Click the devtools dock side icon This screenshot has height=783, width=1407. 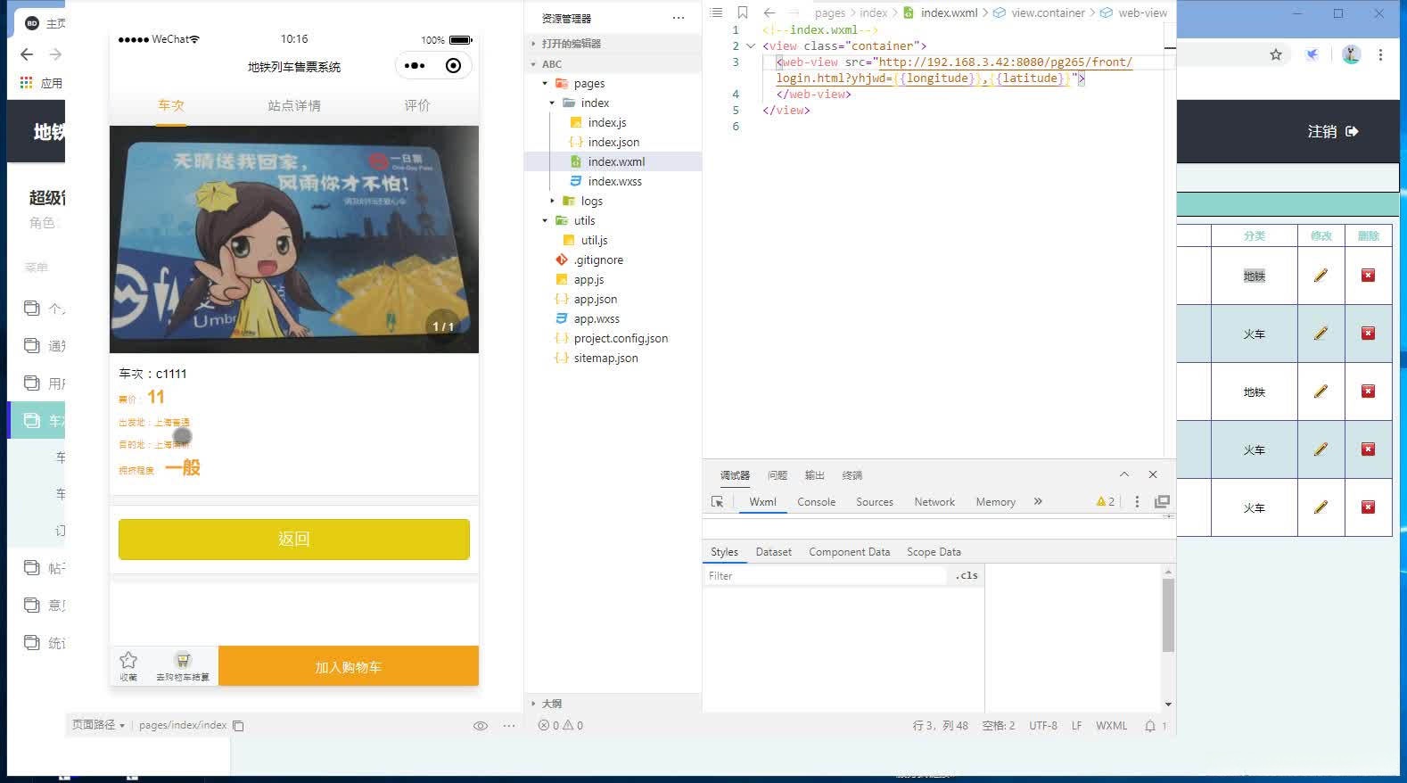[1162, 502]
